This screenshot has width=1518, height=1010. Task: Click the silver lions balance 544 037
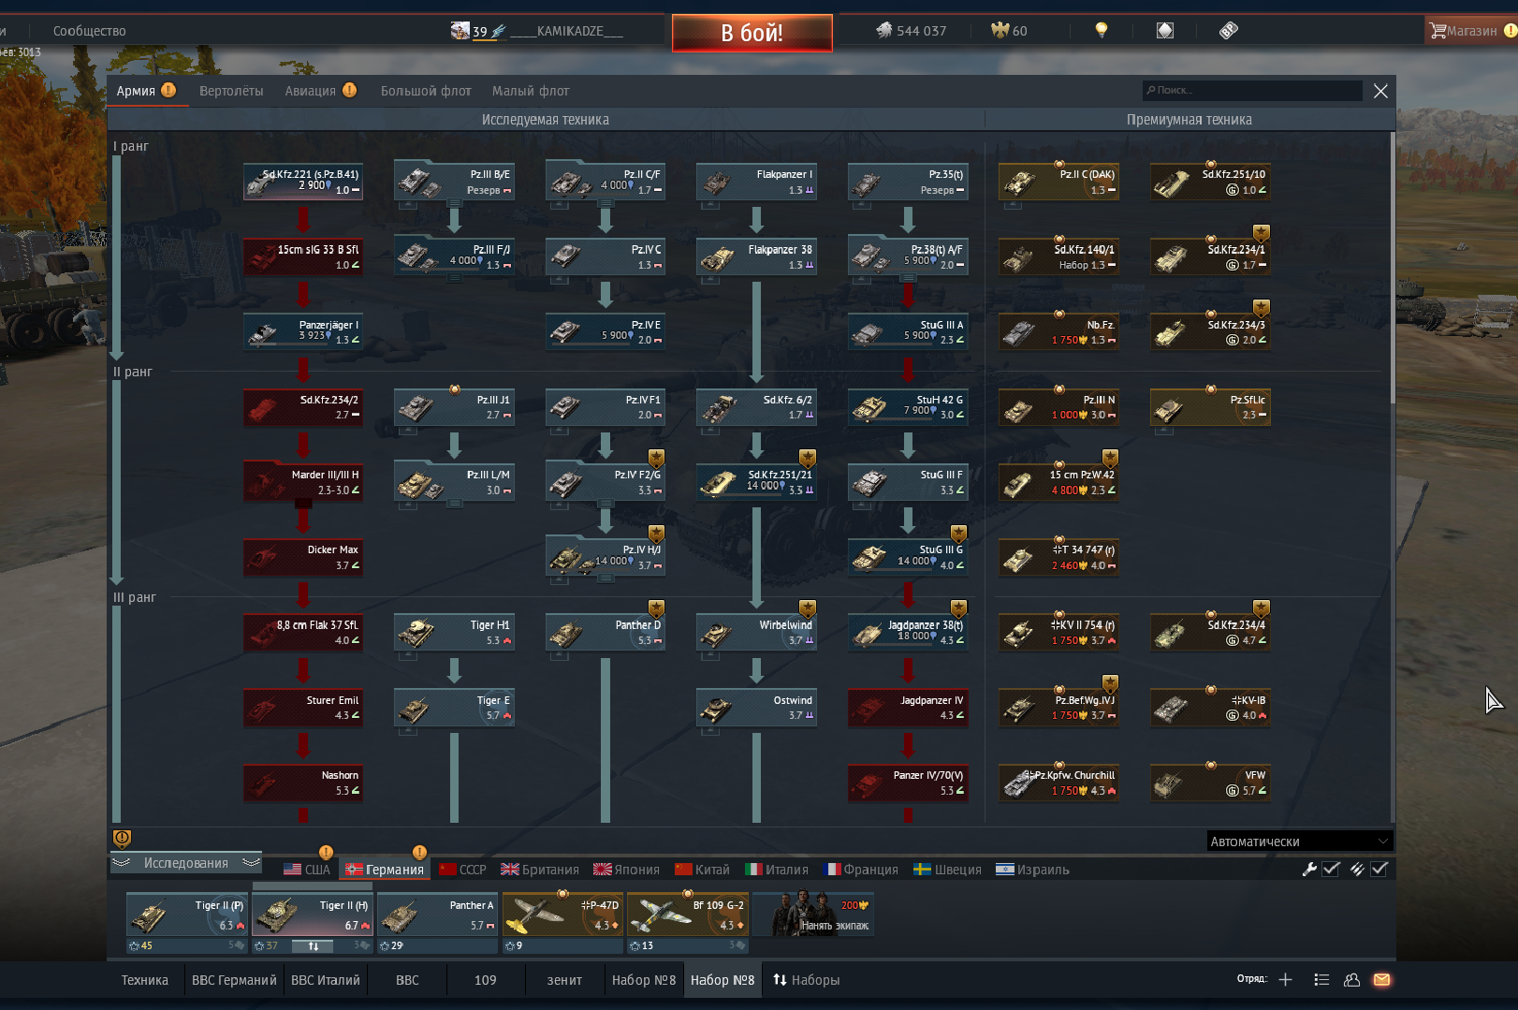(x=911, y=31)
